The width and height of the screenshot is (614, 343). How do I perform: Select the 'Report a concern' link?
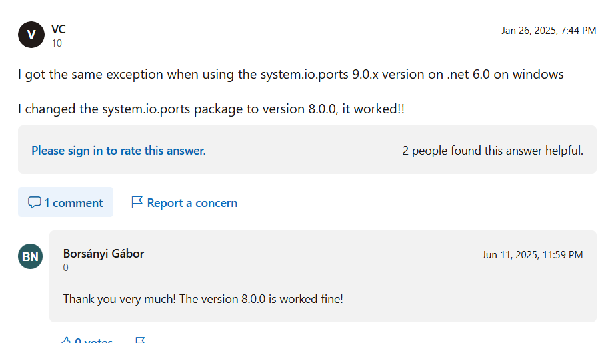click(192, 202)
